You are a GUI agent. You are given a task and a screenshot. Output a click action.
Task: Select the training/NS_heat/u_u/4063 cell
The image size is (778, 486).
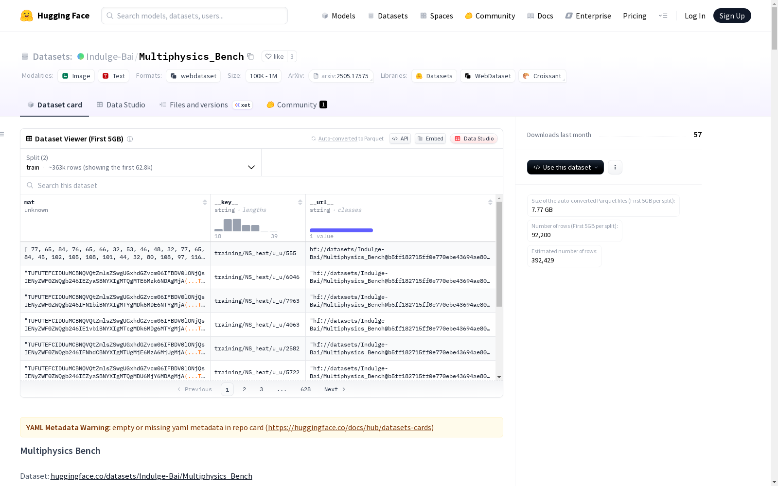[x=258, y=325]
